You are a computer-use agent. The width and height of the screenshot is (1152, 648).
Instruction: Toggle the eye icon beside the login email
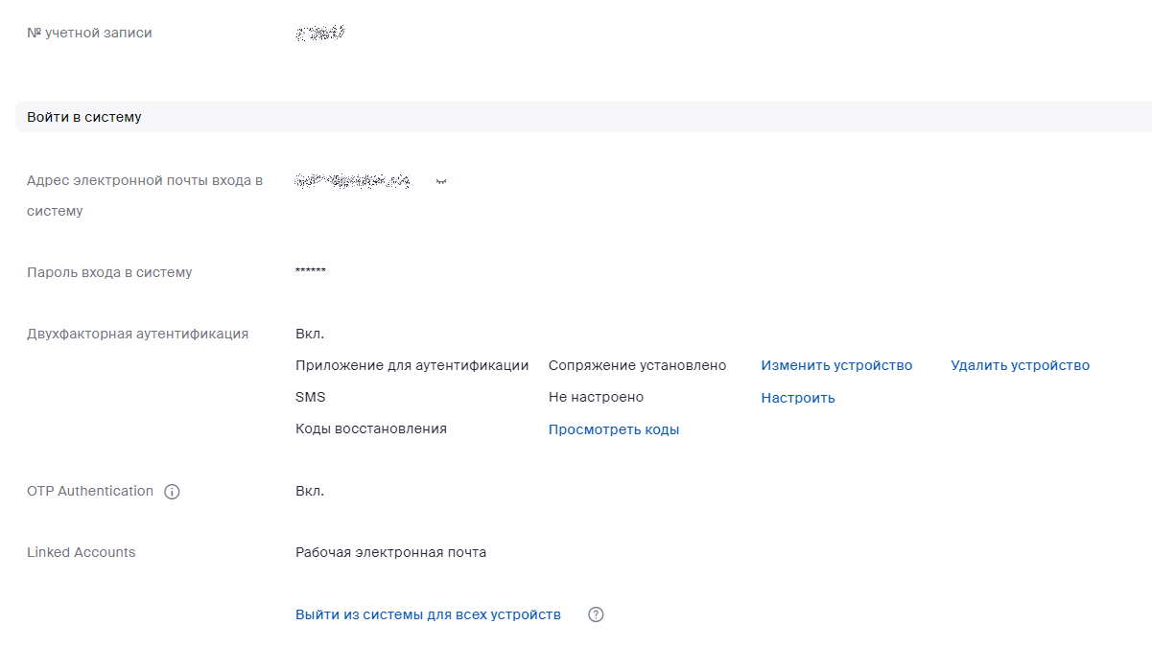click(x=441, y=180)
